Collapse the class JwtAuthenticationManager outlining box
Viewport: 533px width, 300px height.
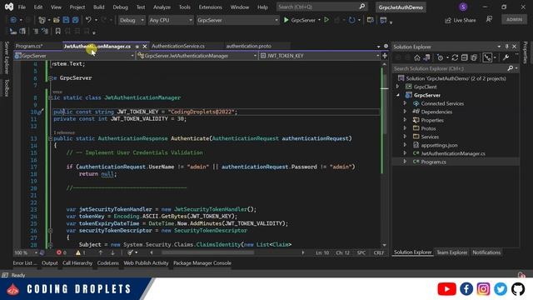[50, 97]
